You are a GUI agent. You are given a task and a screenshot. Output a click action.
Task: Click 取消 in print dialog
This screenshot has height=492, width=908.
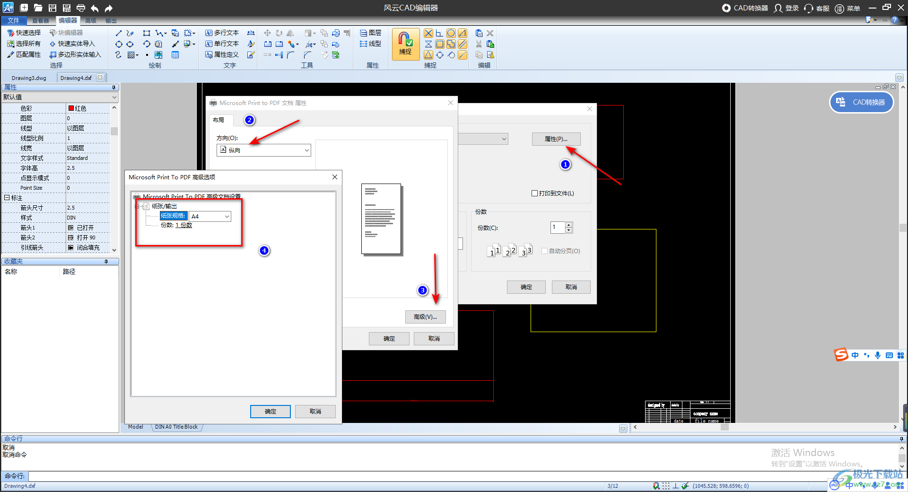coord(571,287)
